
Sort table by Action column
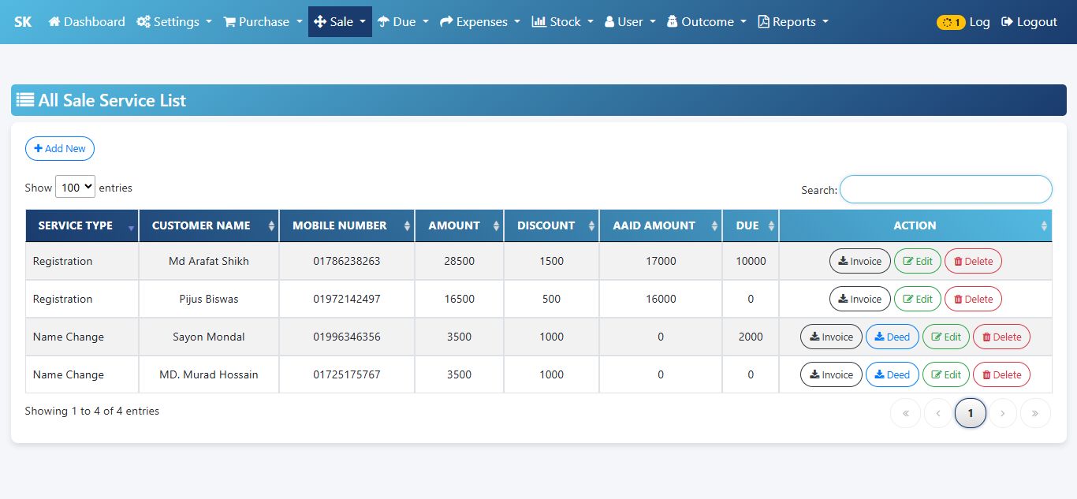pos(915,225)
